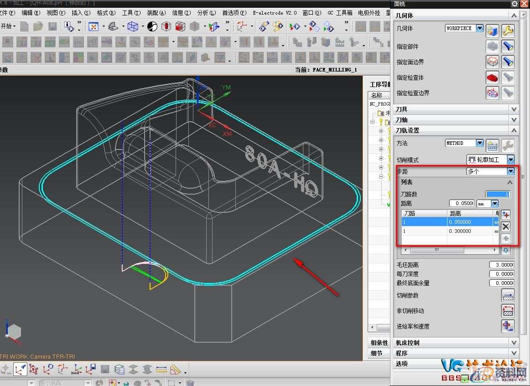The width and height of the screenshot is (530, 386).
Task: Edit WORKPIECE geometry with wrench icon
Action: [x=508, y=31]
